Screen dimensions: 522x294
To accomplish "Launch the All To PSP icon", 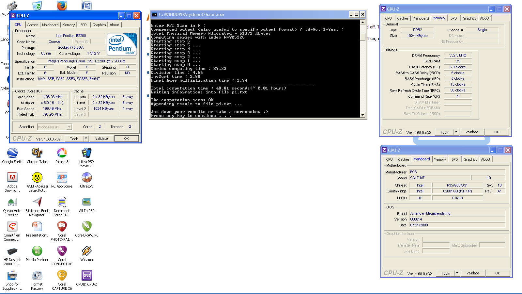I will [x=86, y=202].
